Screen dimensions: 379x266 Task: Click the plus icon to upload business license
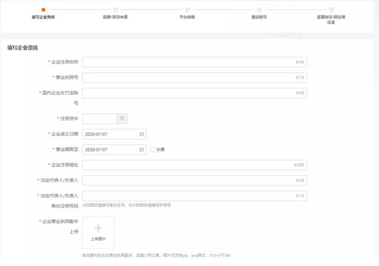point(98,228)
